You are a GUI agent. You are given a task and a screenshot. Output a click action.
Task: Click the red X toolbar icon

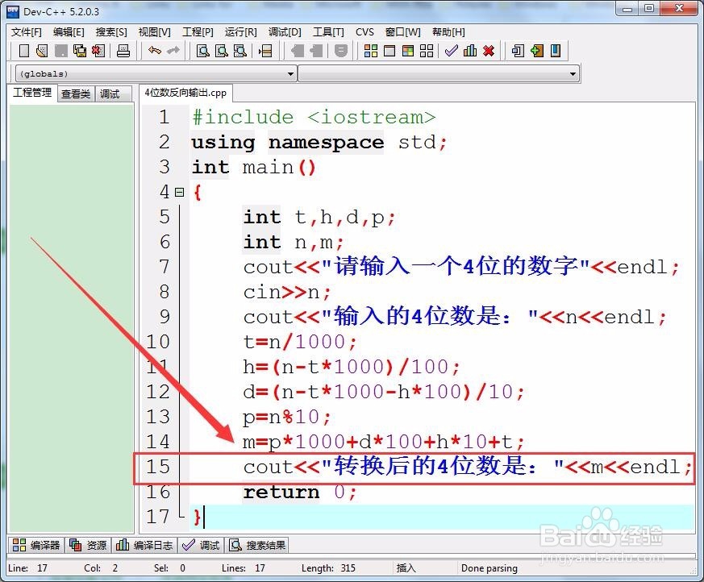(489, 51)
